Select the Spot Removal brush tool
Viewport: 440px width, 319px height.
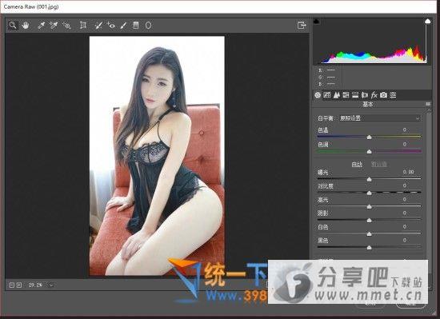(x=98, y=26)
